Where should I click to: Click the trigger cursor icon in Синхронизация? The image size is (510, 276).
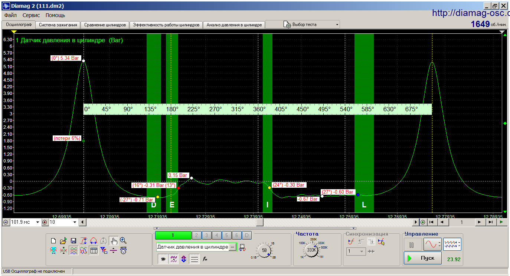point(381,241)
